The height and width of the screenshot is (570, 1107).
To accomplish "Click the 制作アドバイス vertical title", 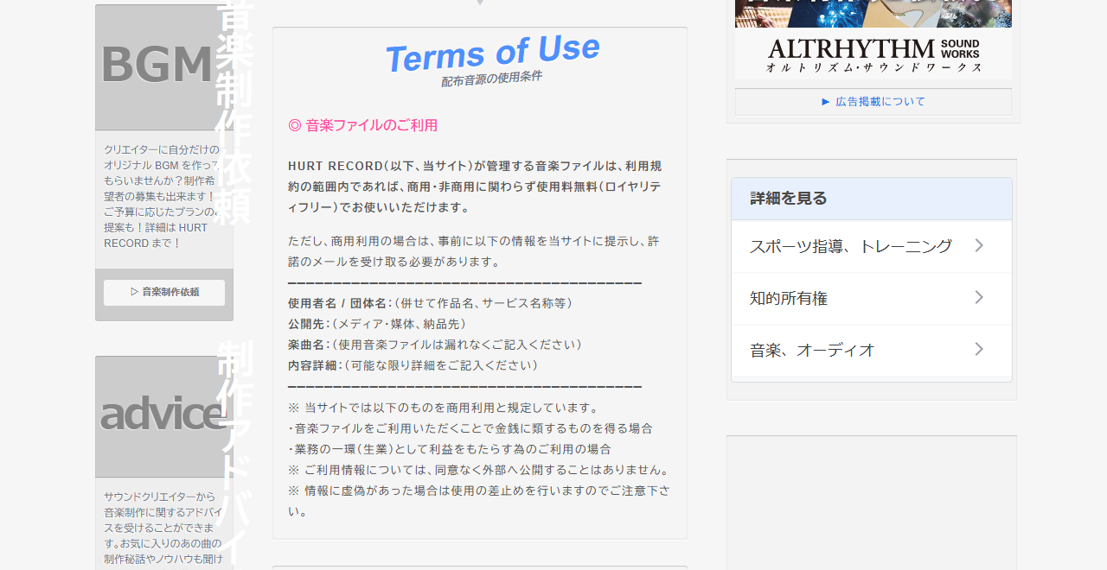I will coord(234,453).
